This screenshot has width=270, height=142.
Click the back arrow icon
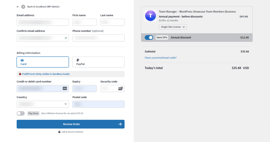point(18,7)
